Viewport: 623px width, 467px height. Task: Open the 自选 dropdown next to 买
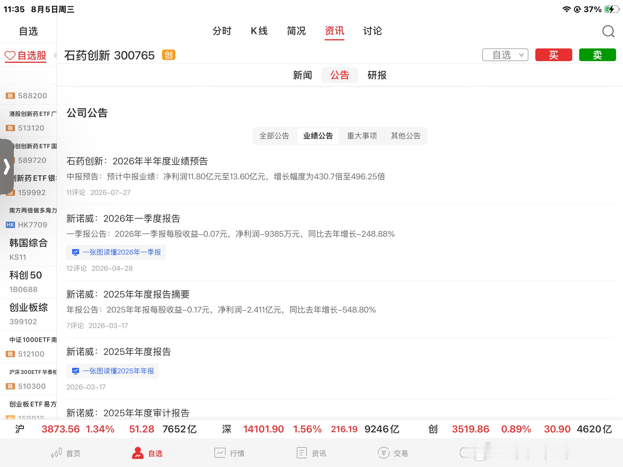point(505,55)
